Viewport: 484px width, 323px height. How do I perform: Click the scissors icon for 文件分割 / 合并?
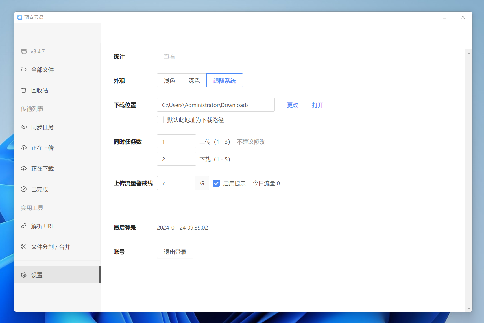24,246
